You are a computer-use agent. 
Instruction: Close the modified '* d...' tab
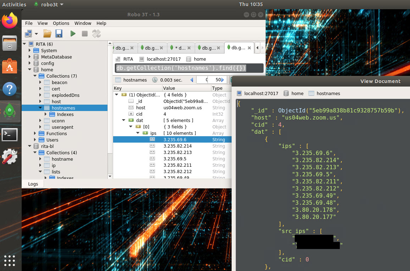(x=189, y=48)
